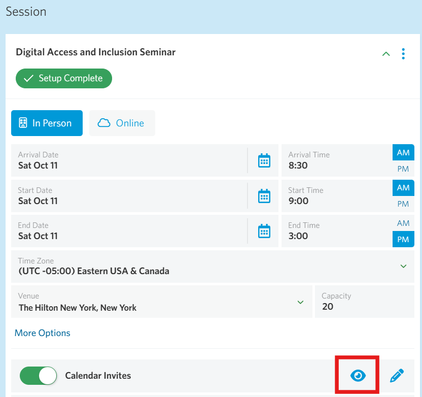Collapse the session card with chevron

(386, 54)
